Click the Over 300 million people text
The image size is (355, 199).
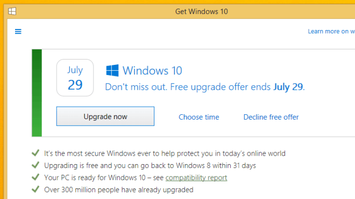pos(119,190)
